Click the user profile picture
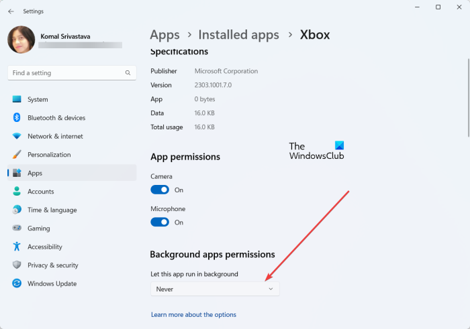 pos(21,40)
